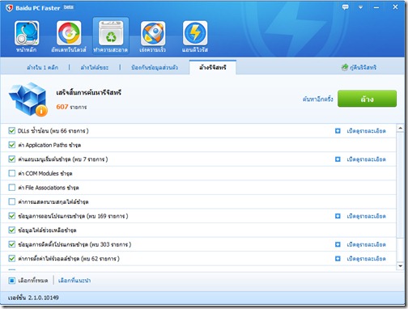
Task: Click the restore registry link
Action: pyautogui.click(x=363, y=67)
